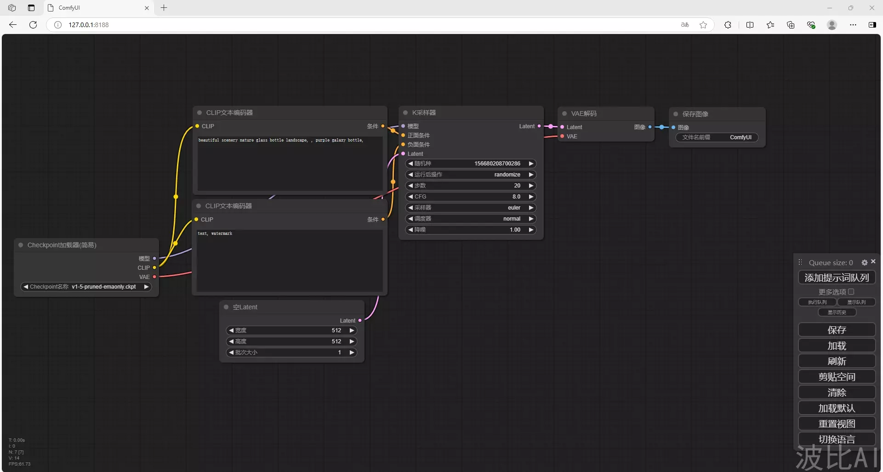
Task: Collapse the K采样器 node using its dot
Action: click(x=405, y=113)
